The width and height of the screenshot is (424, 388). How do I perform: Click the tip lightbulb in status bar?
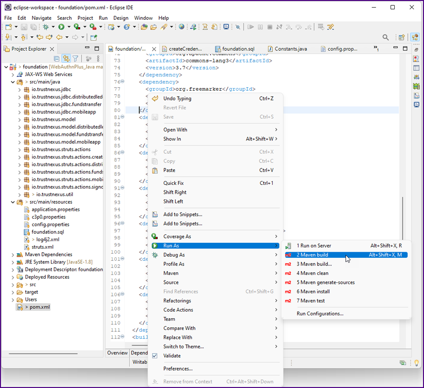[416, 363]
